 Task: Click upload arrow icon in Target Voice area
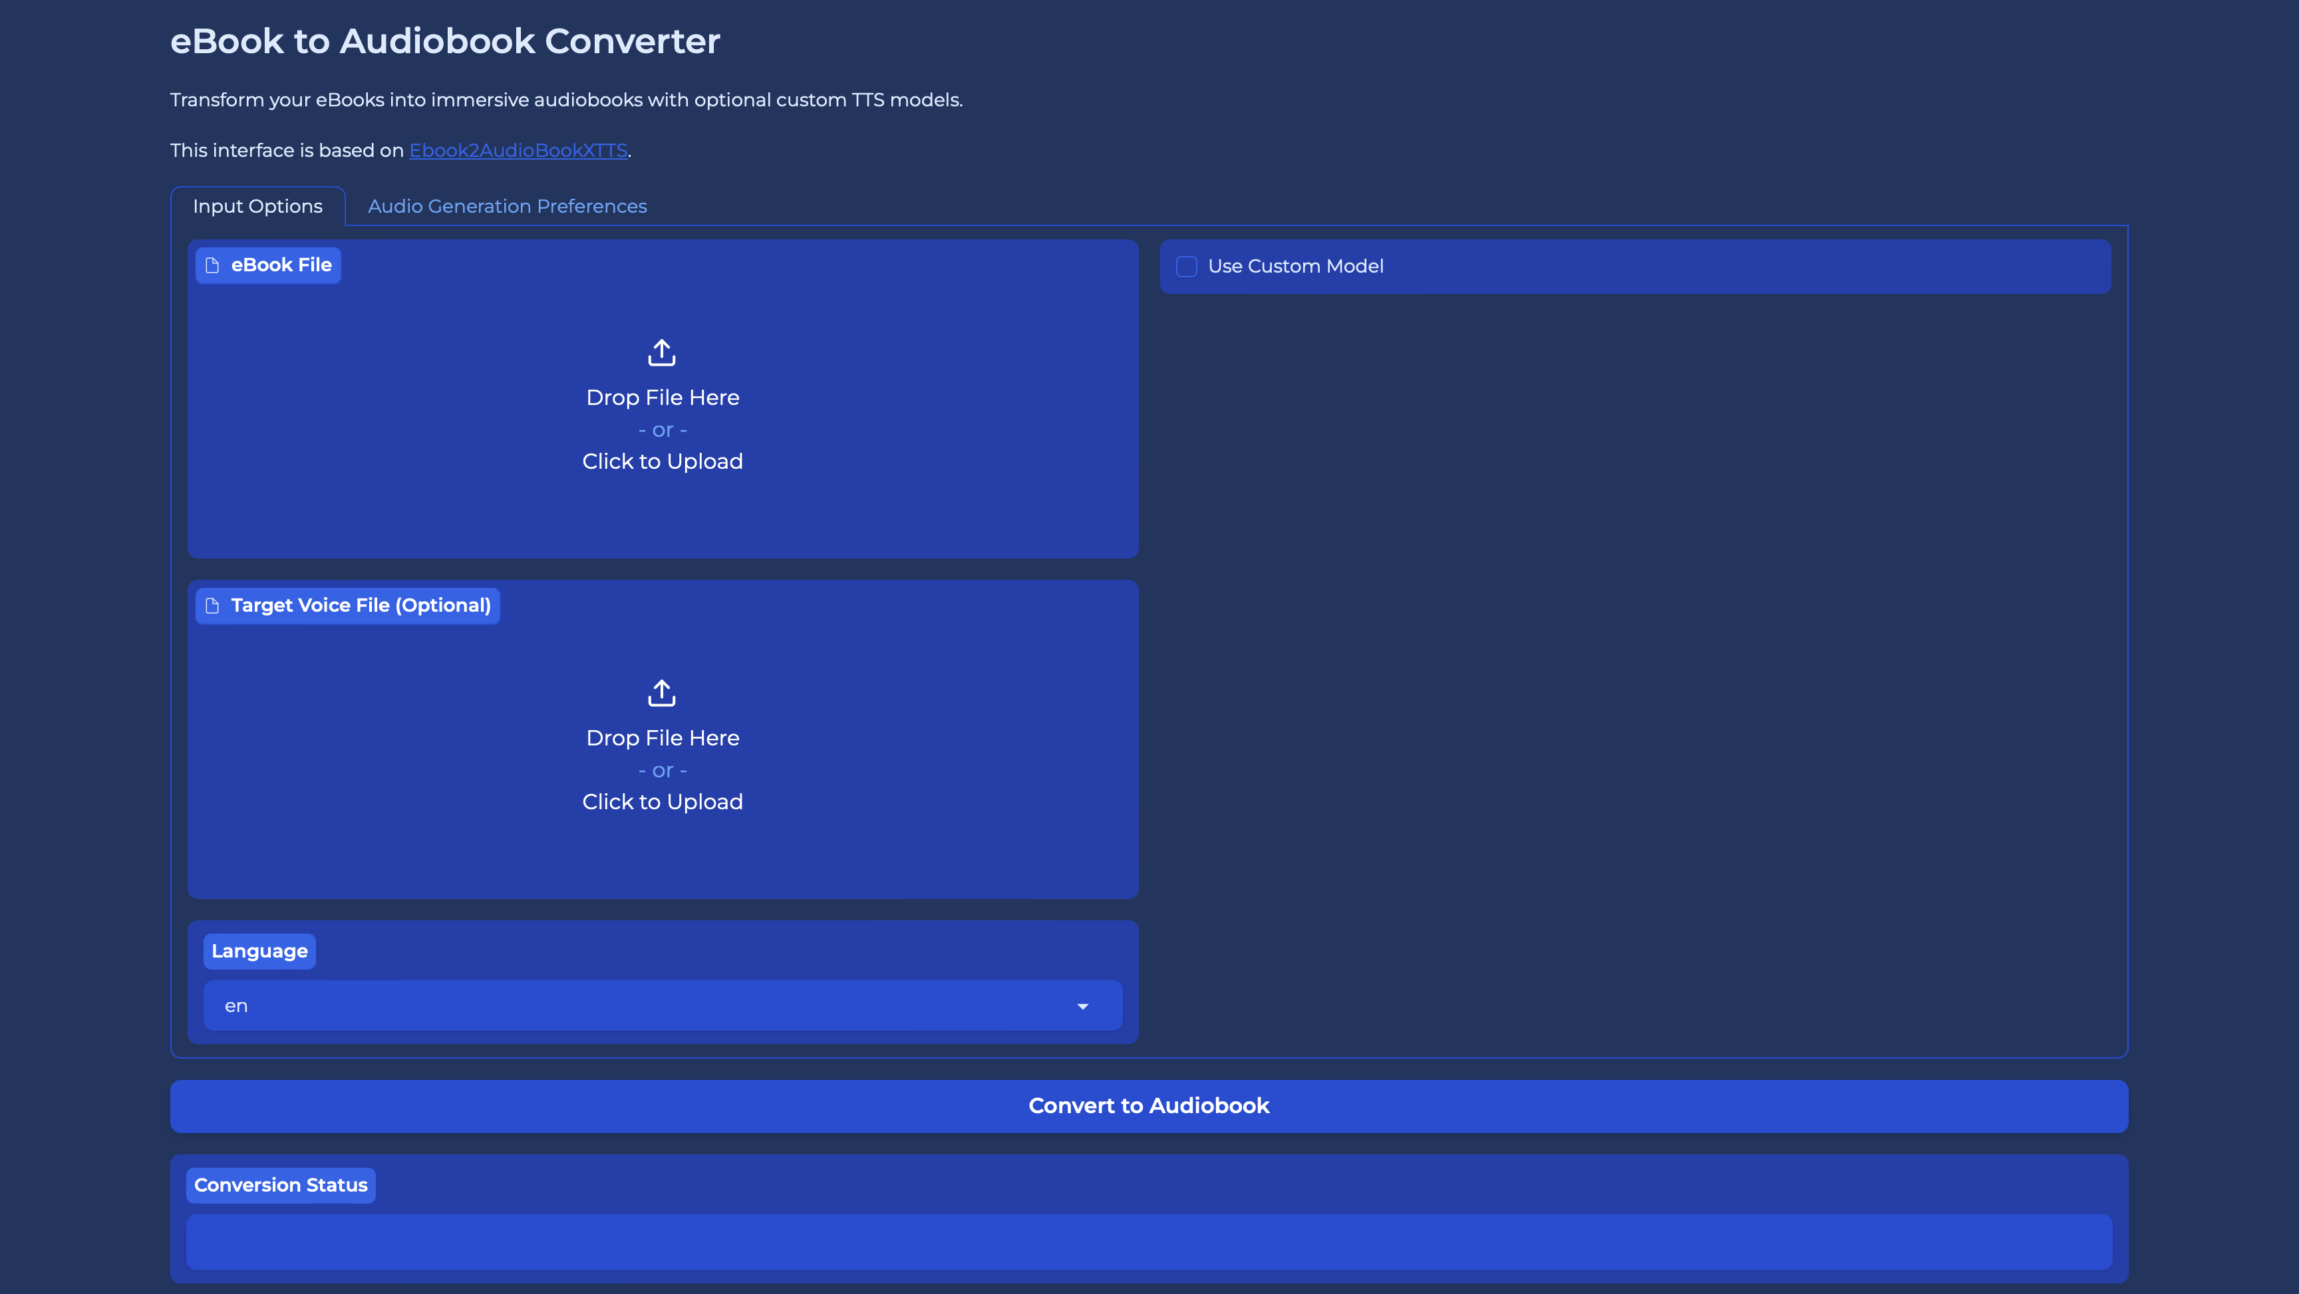click(x=661, y=692)
